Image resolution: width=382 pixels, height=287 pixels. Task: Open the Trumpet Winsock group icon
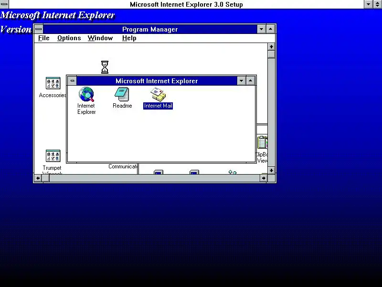(53, 156)
